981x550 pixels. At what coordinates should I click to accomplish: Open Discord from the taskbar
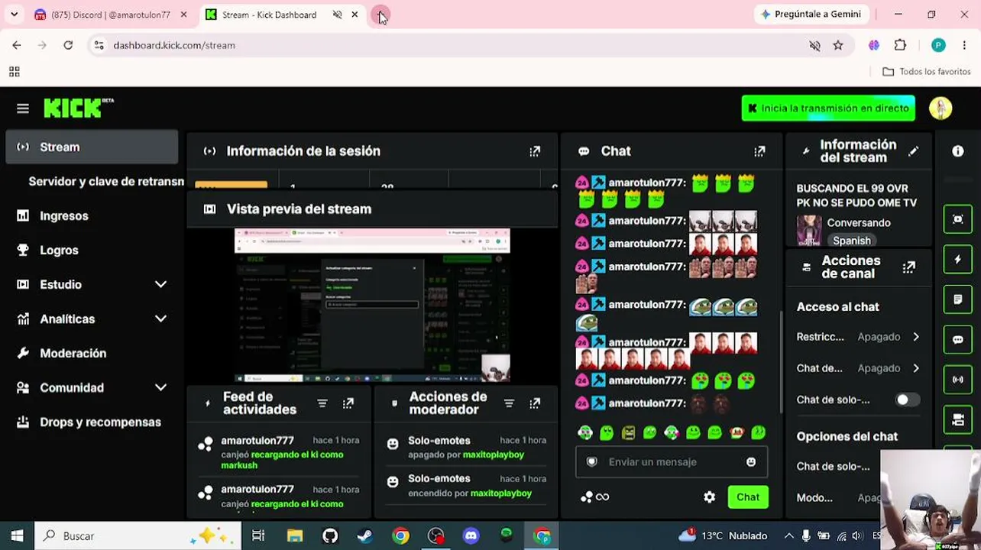pos(471,536)
